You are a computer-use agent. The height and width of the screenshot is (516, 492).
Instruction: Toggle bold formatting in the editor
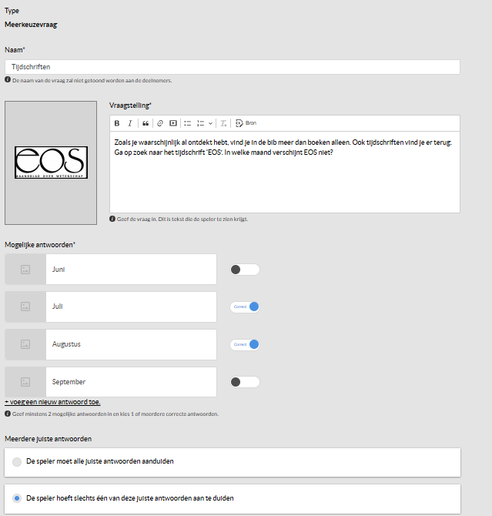tap(117, 123)
